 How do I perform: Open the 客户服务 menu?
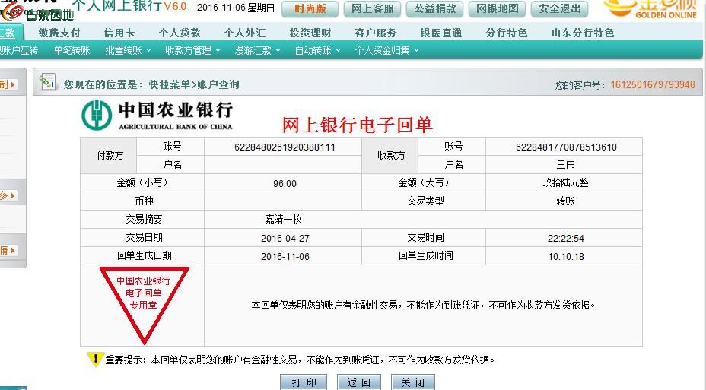pos(376,33)
